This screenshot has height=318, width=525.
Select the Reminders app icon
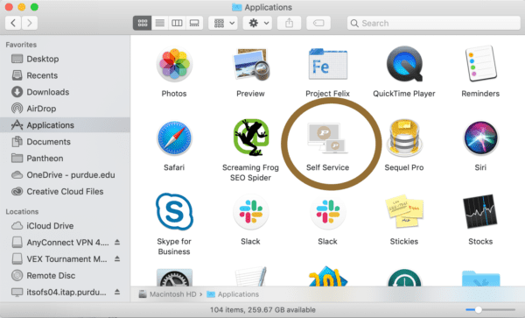point(480,64)
